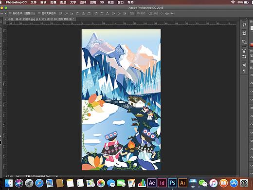
Task: Toggle 显示变换控件 checkbox
Action: click(39, 13)
